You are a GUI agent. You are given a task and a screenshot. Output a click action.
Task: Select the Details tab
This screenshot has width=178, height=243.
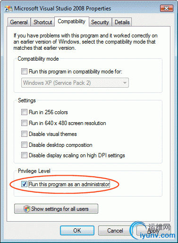[122, 22]
